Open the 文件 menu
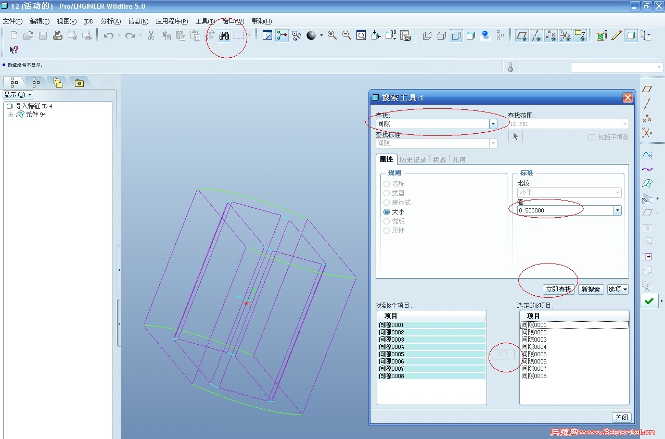 click(x=13, y=21)
